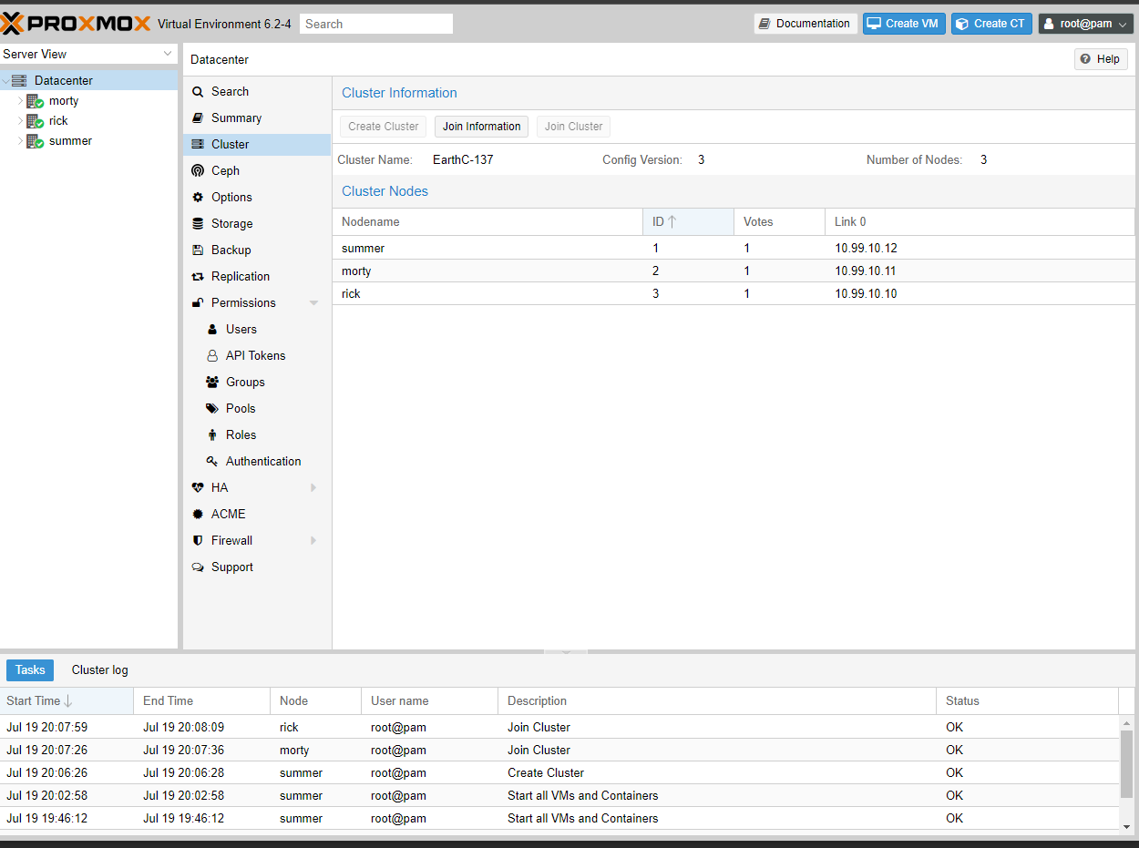Click the top Search input field
The image size is (1139, 848).
coord(376,24)
